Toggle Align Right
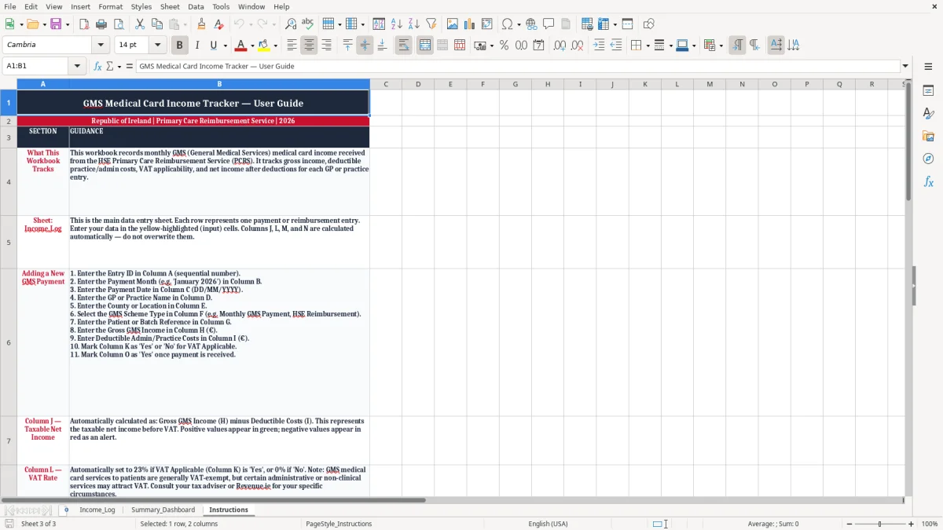Screen dimensions: 943x530 [x=327, y=46]
